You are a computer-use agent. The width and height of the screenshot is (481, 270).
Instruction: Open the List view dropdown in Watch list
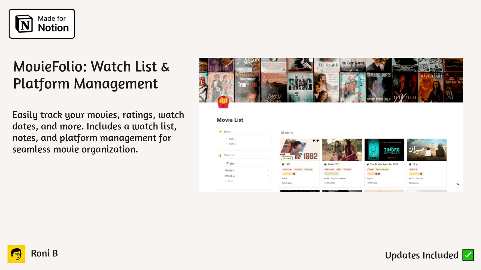pos(231,163)
